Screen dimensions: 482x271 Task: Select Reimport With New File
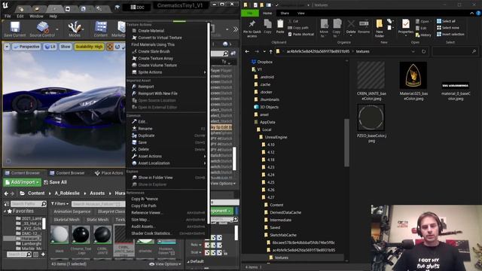[157, 93]
